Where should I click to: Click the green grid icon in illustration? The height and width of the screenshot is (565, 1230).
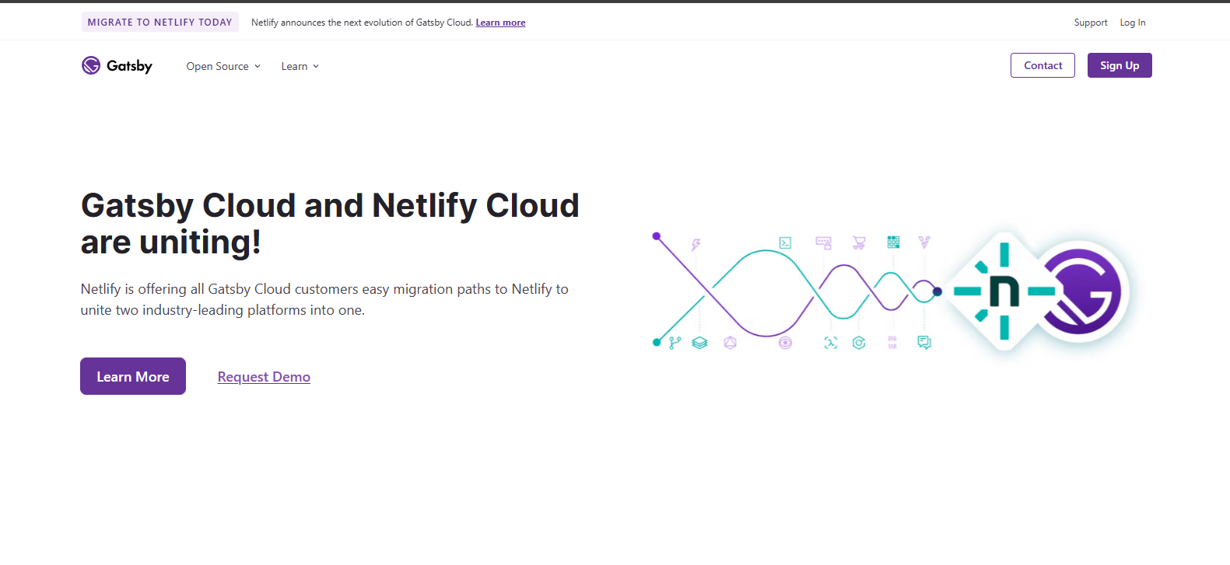point(893,242)
